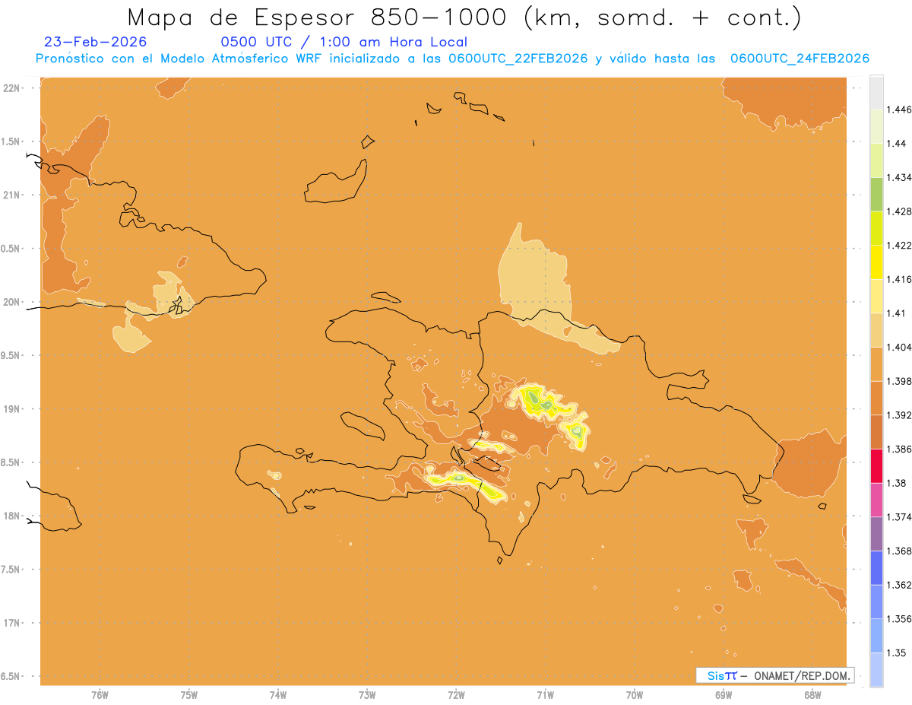
Task: Click the latitude label '21N'
Action: 13,195
